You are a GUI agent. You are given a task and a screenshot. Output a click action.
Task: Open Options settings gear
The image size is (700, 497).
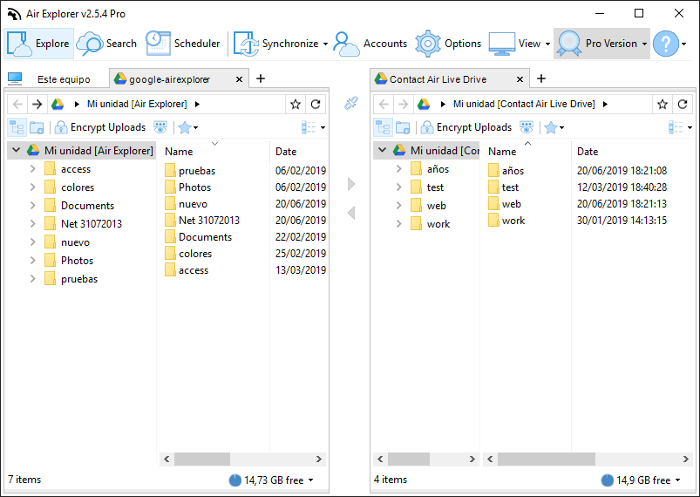[448, 44]
